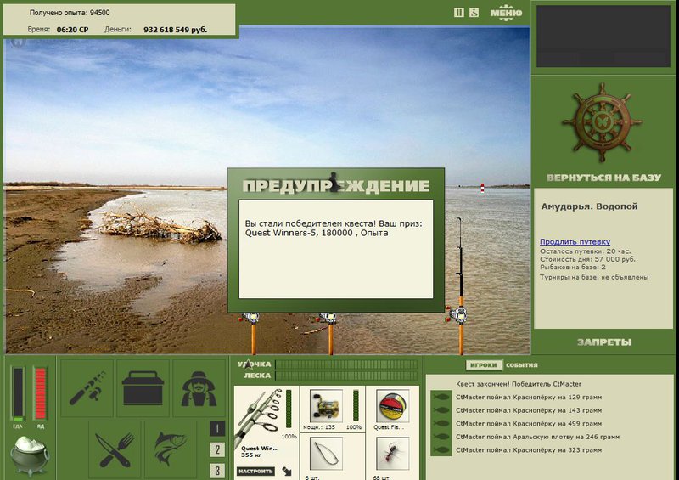Click the ant bait item
679x480 pixels.
tap(393, 454)
